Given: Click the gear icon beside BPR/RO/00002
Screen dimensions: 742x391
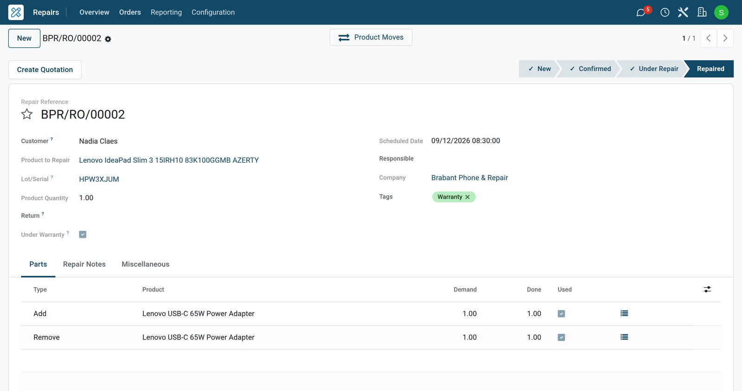Looking at the screenshot, I should (108, 39).
